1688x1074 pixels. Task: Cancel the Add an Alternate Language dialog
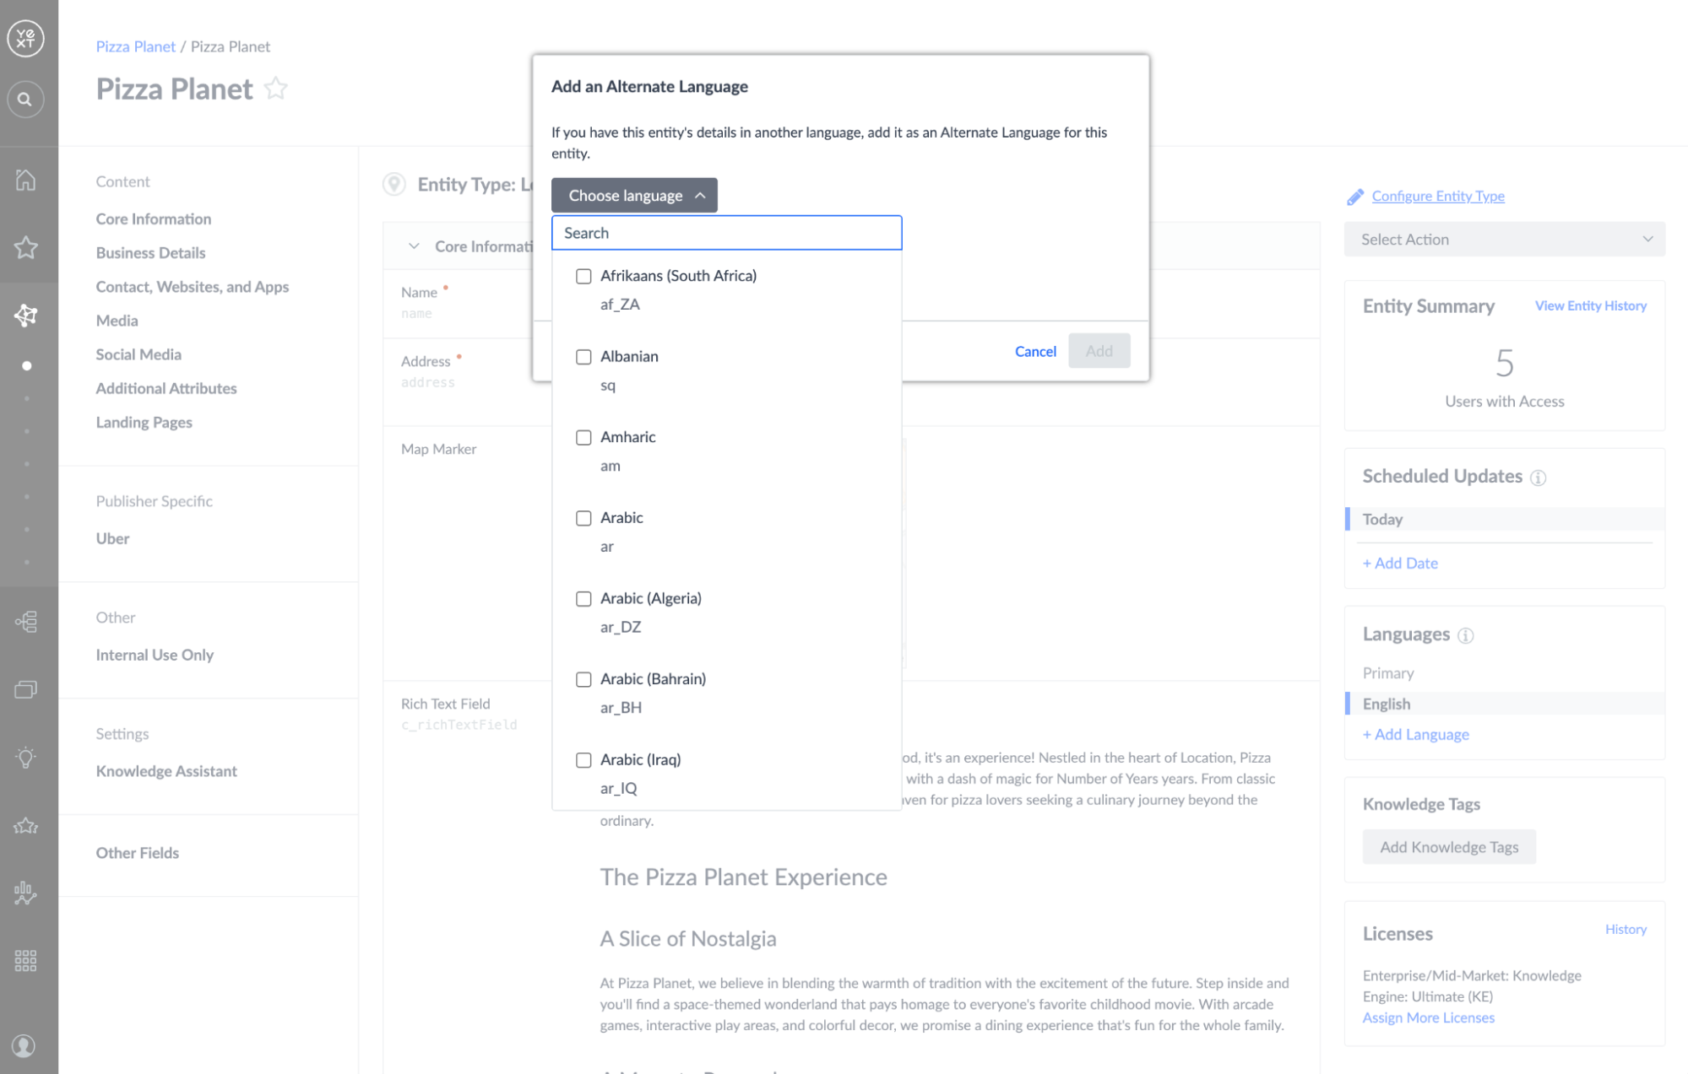point(1035,351)
